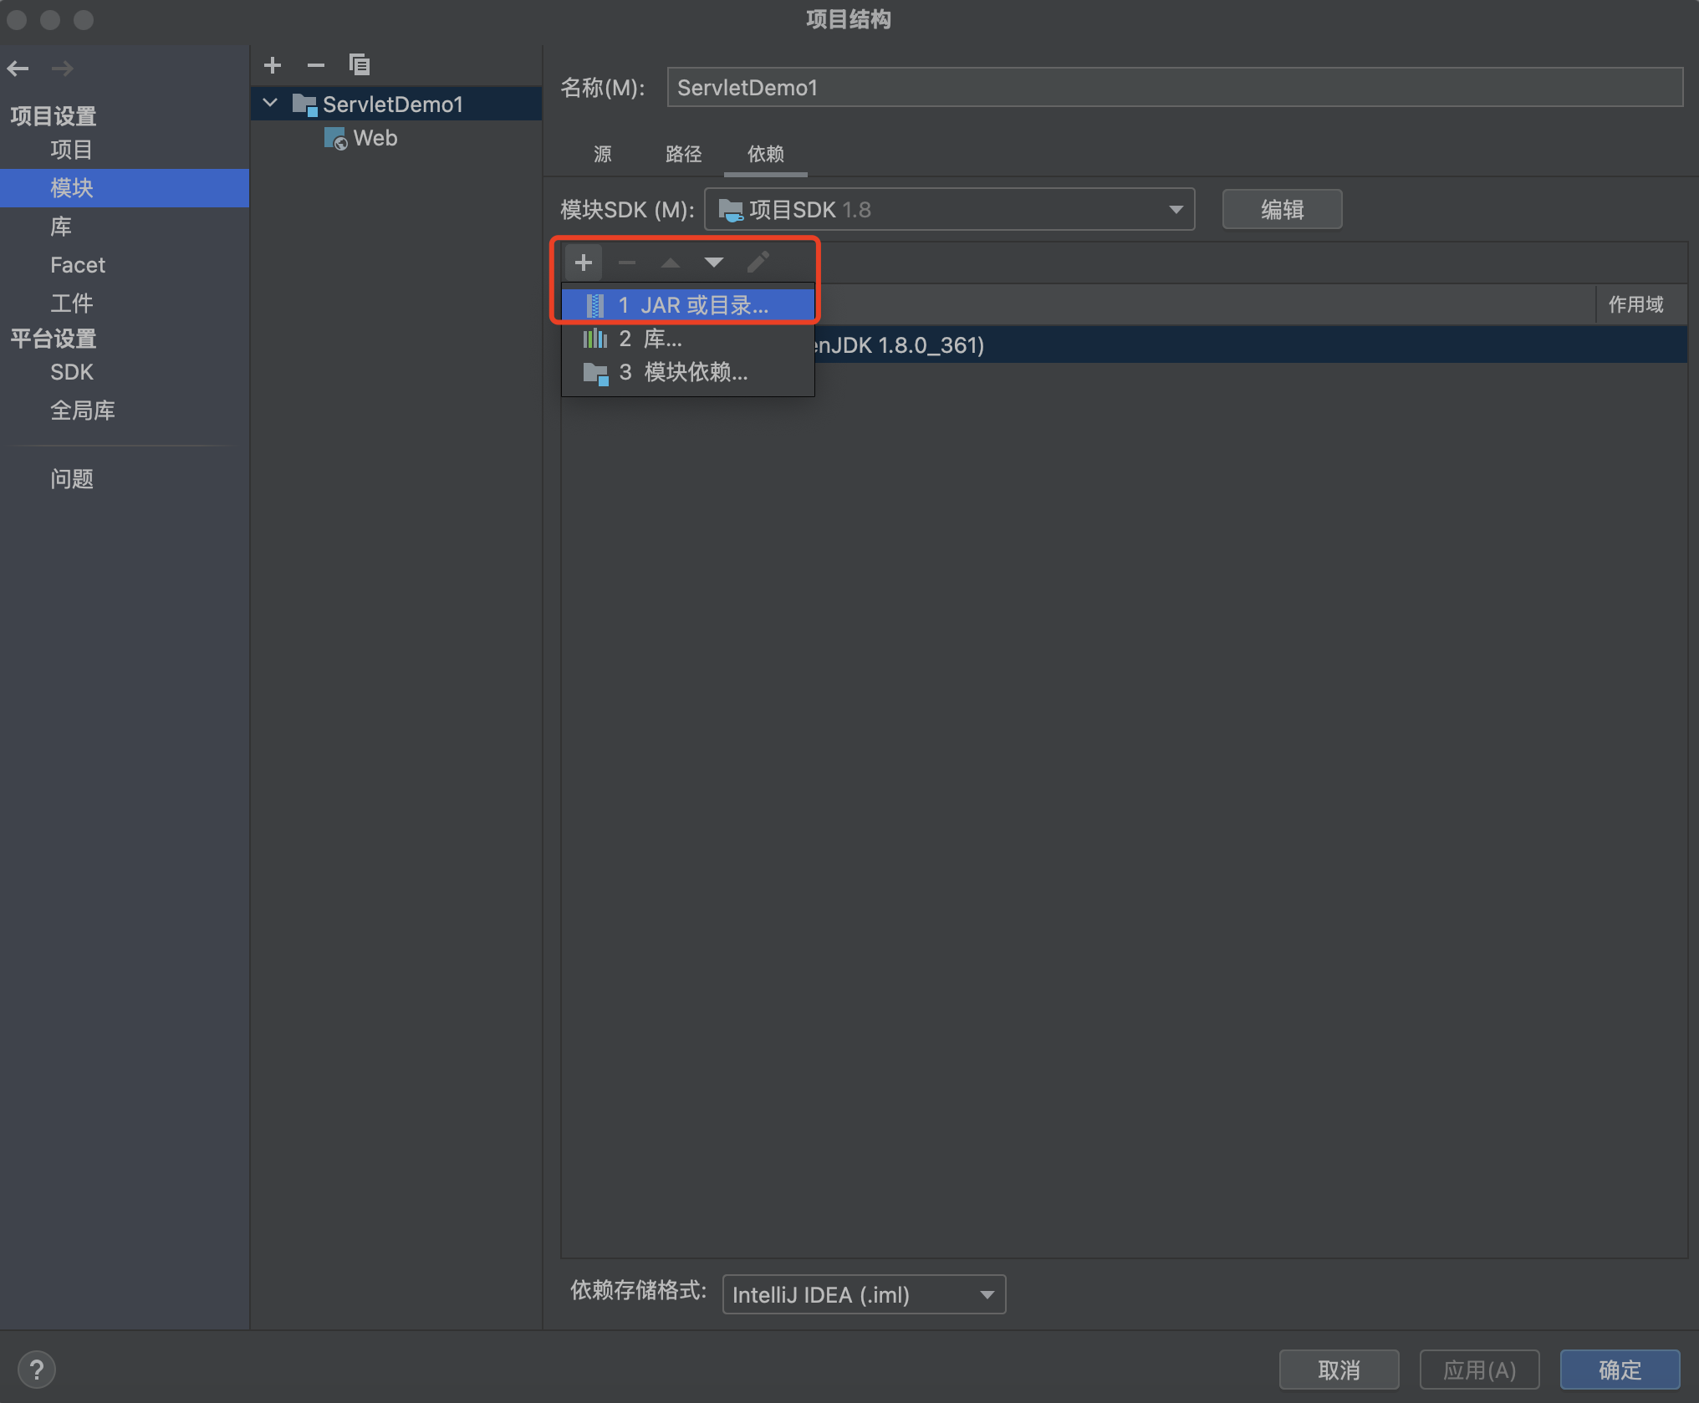Open dependency storage format dropdown
The image size is (1699, 1403).
(x=863, y=1294)
